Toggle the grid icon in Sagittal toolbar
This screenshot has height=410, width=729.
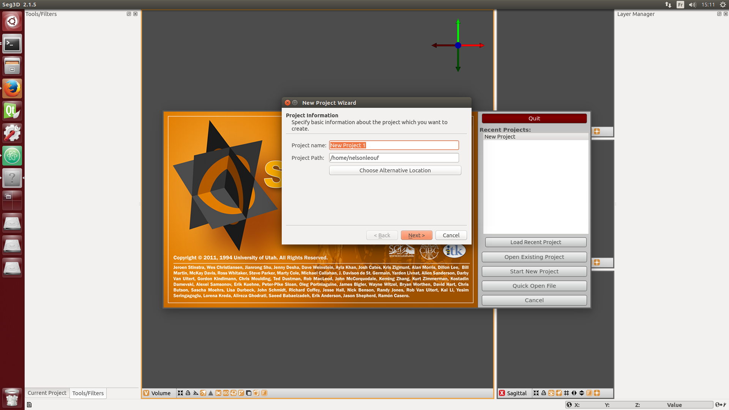(x=566, y=393)
